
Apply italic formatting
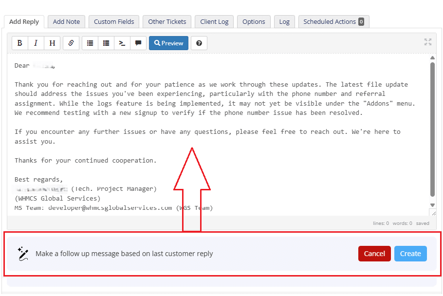[36, 43]
